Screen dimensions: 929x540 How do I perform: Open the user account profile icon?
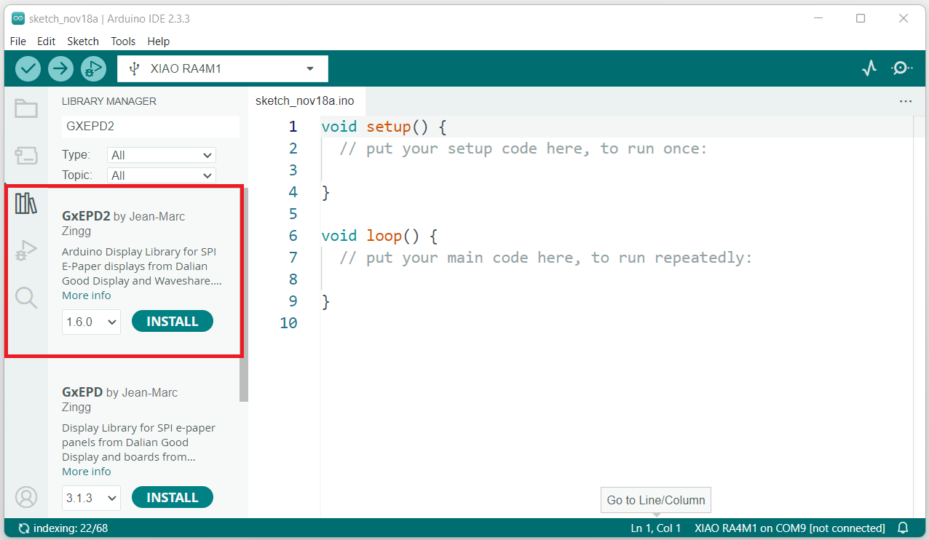pyautogui.click(x=26, y=497)
